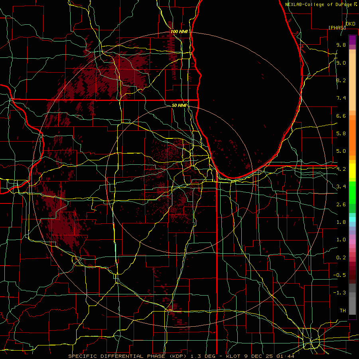Select the "OKD" label above the color scale
Image resolution: width=359 pixels, height=359 pixels.
(350, 24)
